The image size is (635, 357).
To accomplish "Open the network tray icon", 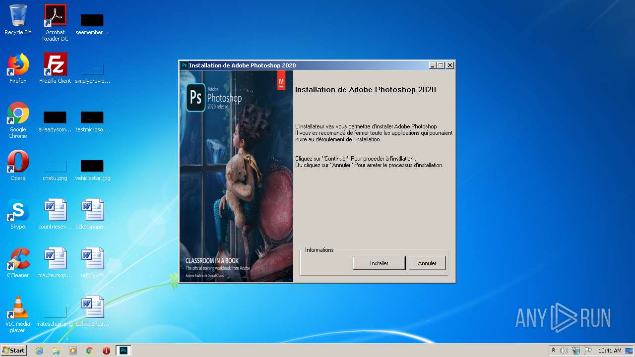I will (x=576, y=351).
